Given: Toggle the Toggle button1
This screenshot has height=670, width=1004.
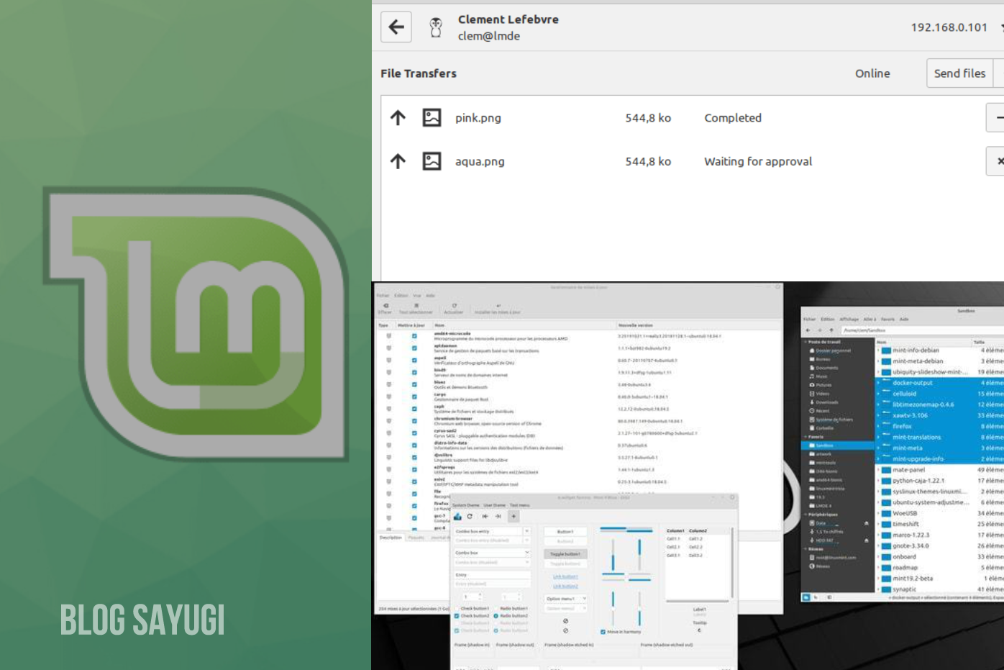Looking at the screenshot, I should 565,554.
